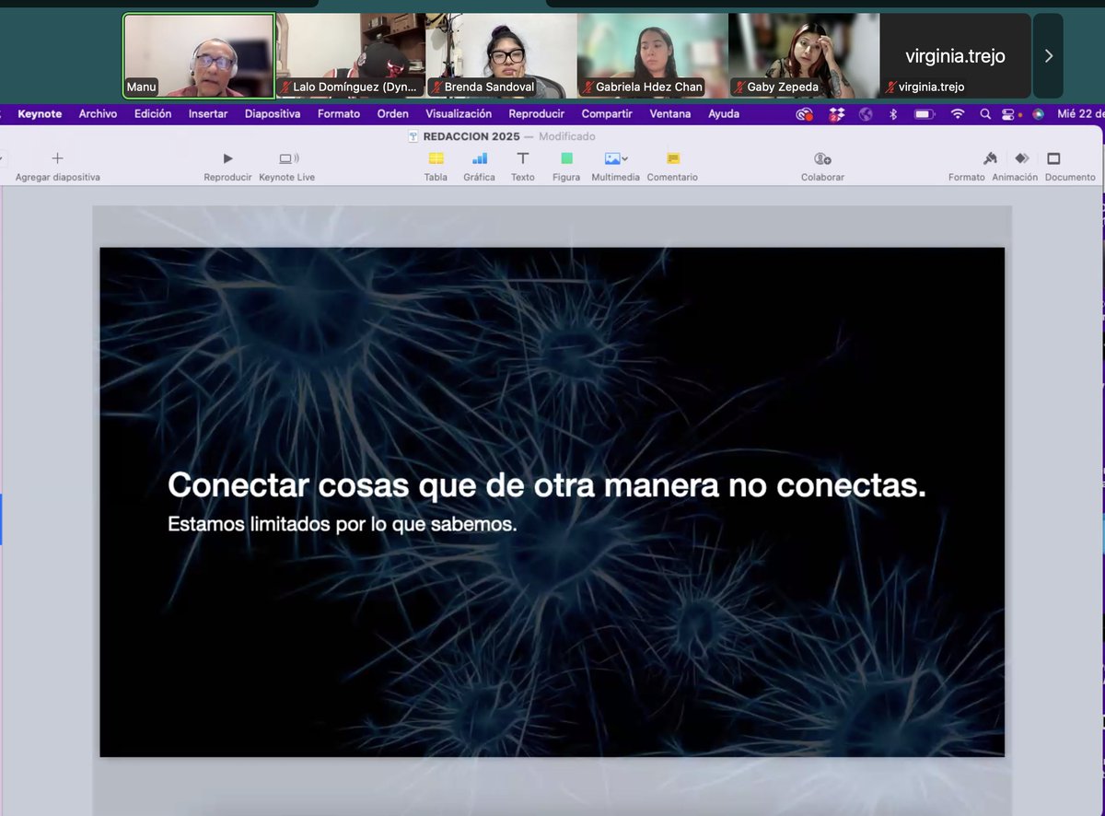Image resolution: width=1105 pixels, height=816 pixels.
Task: Open Bluetooth status in menu bar
Action: click(x=892, y=114)
